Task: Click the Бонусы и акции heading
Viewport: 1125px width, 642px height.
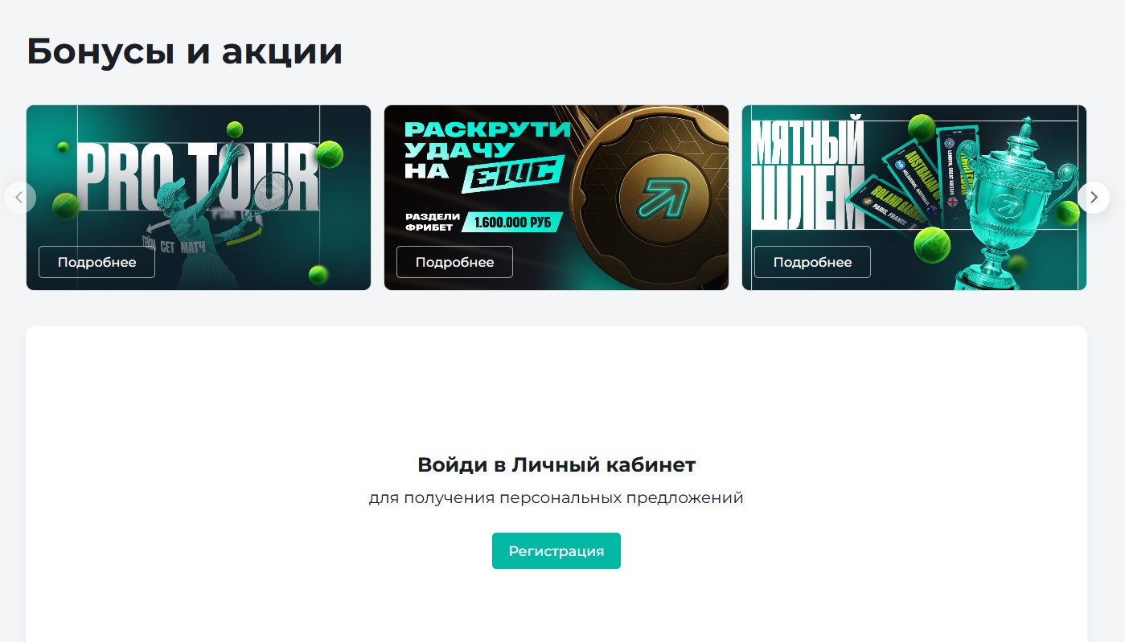Action: 185,51
